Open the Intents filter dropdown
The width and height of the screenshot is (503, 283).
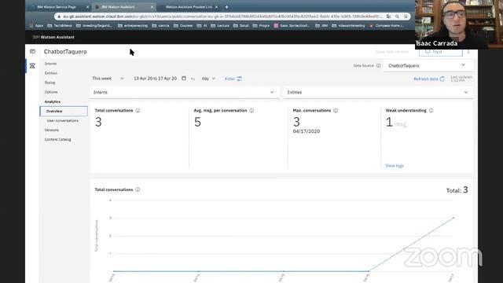(184, 93)
